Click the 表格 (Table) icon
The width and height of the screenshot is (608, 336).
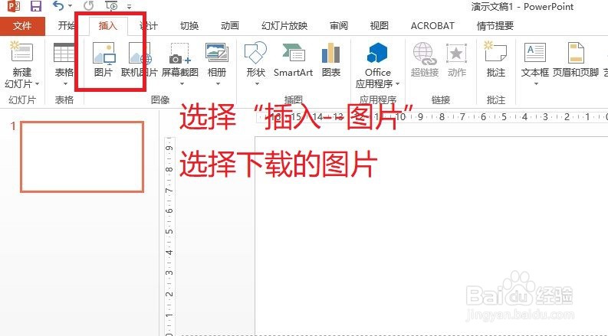coord(64,53)
